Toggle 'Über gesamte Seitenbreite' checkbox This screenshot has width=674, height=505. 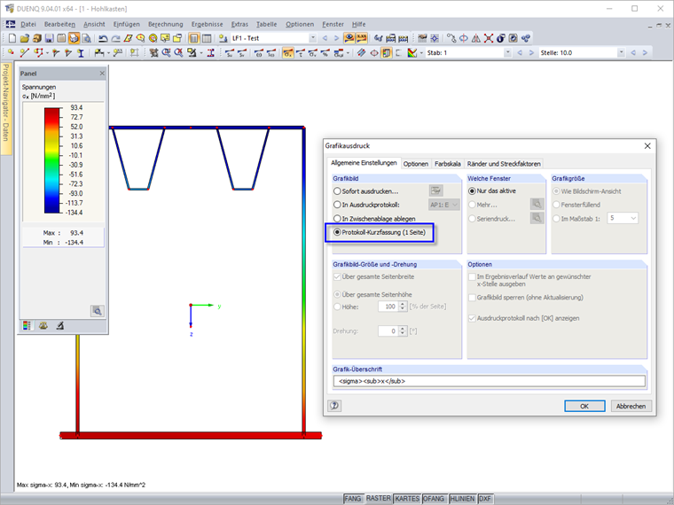(337, 277)
